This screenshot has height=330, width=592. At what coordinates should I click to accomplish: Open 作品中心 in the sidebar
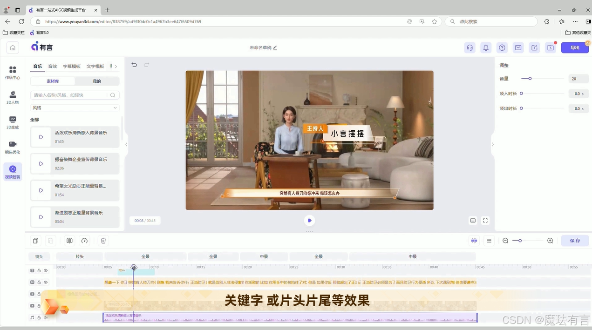point(13,73)
